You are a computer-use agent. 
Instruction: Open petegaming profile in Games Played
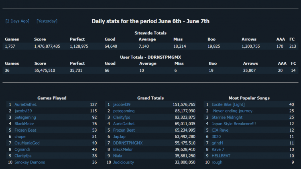click(25, 117)
